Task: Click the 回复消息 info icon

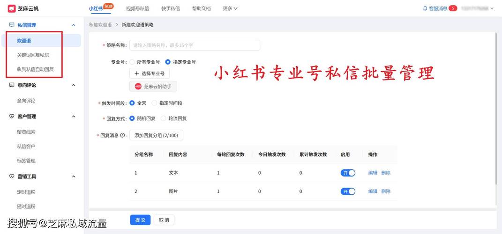Action: pyautogui.click(x=122, y=135)
